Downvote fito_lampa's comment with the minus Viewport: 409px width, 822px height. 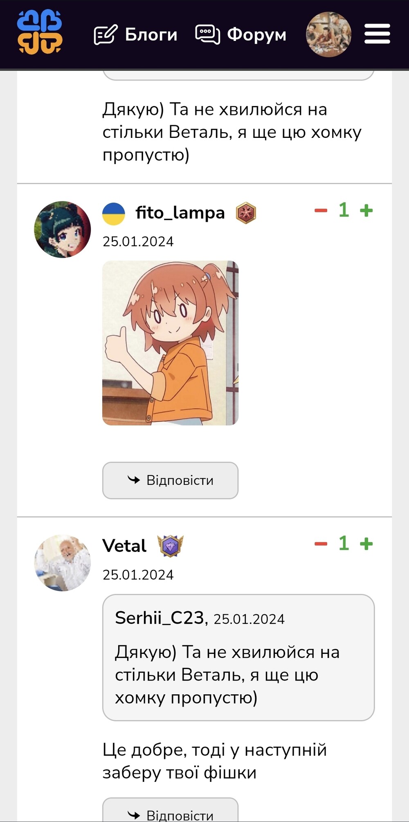click(321, 211)
